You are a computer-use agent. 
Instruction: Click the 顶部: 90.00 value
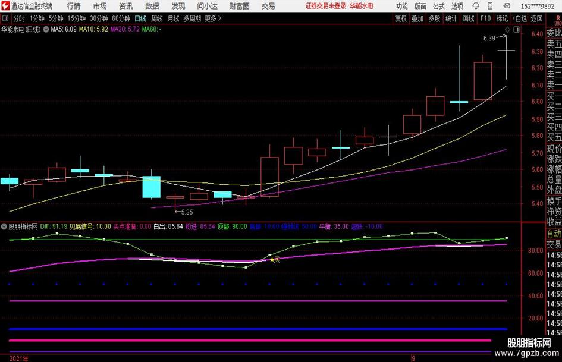point(233,226)
